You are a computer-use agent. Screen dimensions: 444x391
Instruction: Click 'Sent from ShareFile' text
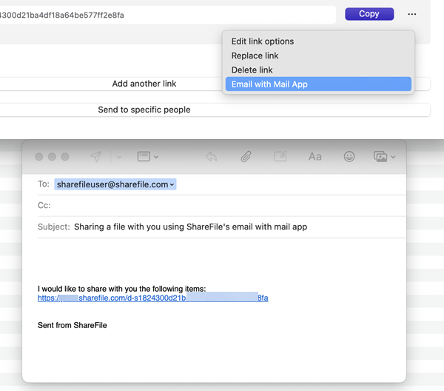click(x=73, y=325)
